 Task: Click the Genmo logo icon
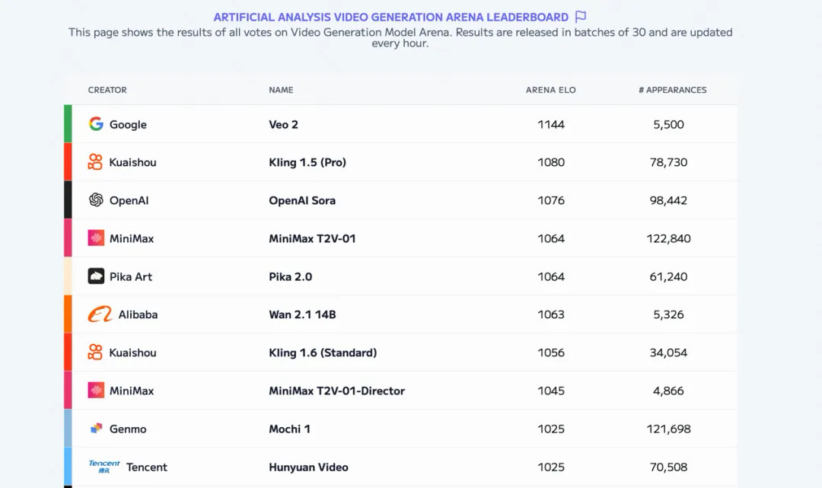[x=96, y=429]
